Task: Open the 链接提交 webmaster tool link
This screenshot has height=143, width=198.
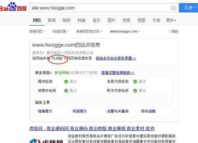Action: pos(45,111)
